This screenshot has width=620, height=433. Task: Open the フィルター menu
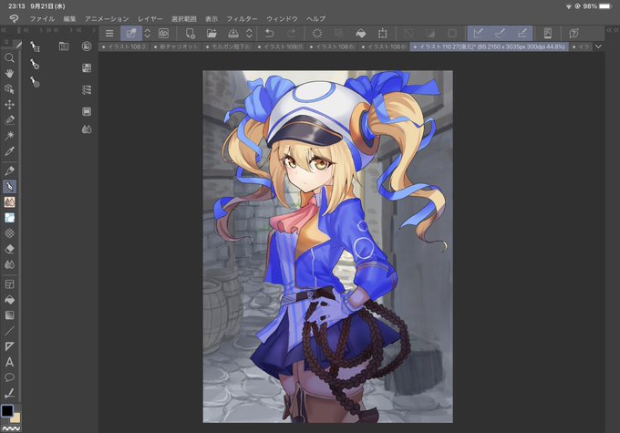click(x=242, y=18)
